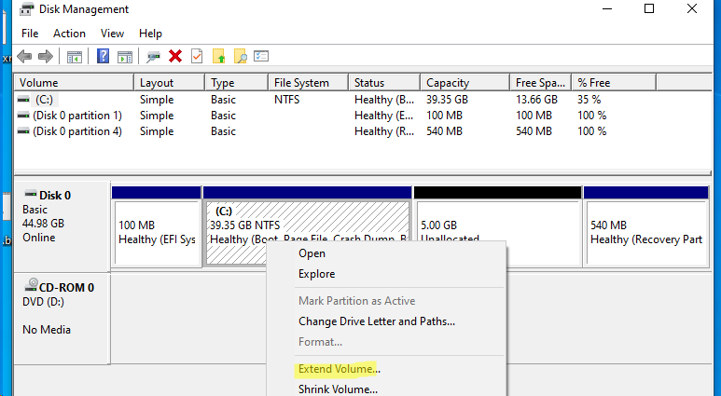721x396 pixels.
Task: Close the Disk Management window
Action: coord(692,8)
